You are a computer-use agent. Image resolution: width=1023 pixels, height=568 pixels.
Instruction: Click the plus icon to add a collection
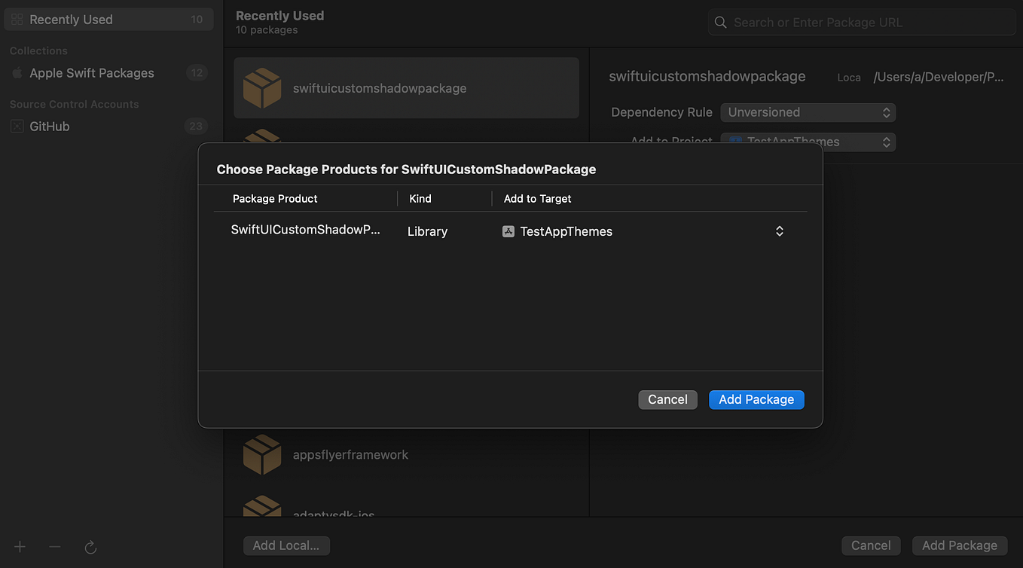[x=20, y=547]
